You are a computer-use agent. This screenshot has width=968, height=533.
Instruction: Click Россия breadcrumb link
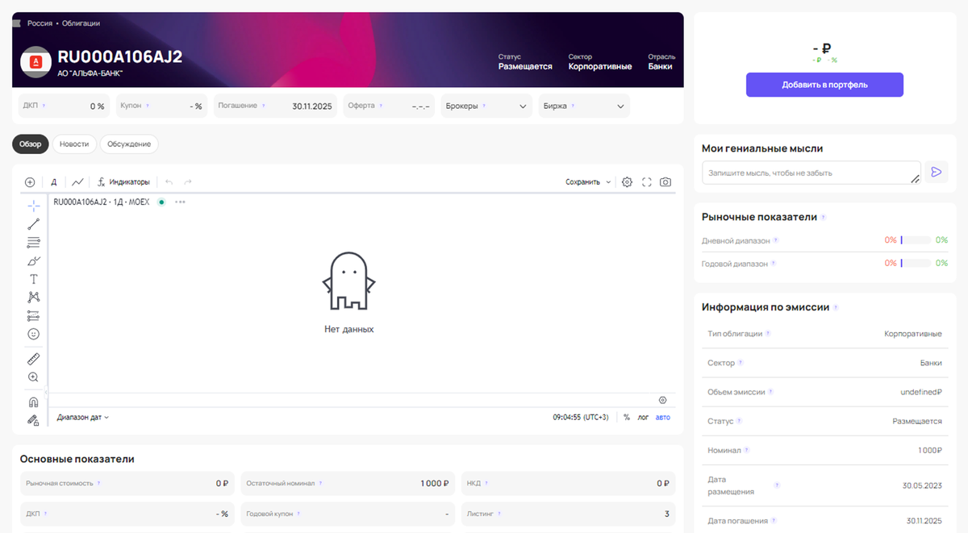[x=40, y=23]
